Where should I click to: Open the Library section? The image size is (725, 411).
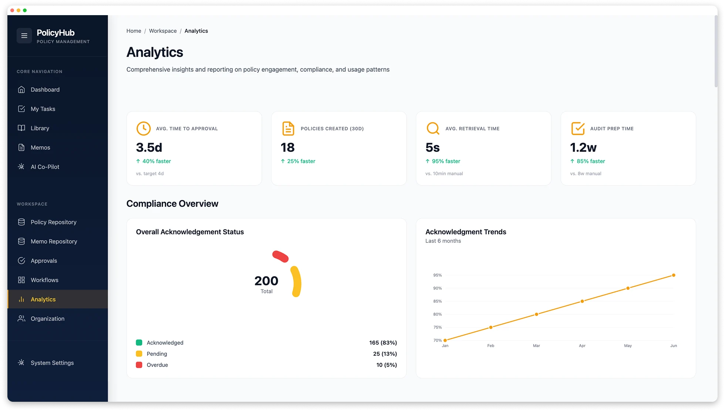(x=40, y=128)
